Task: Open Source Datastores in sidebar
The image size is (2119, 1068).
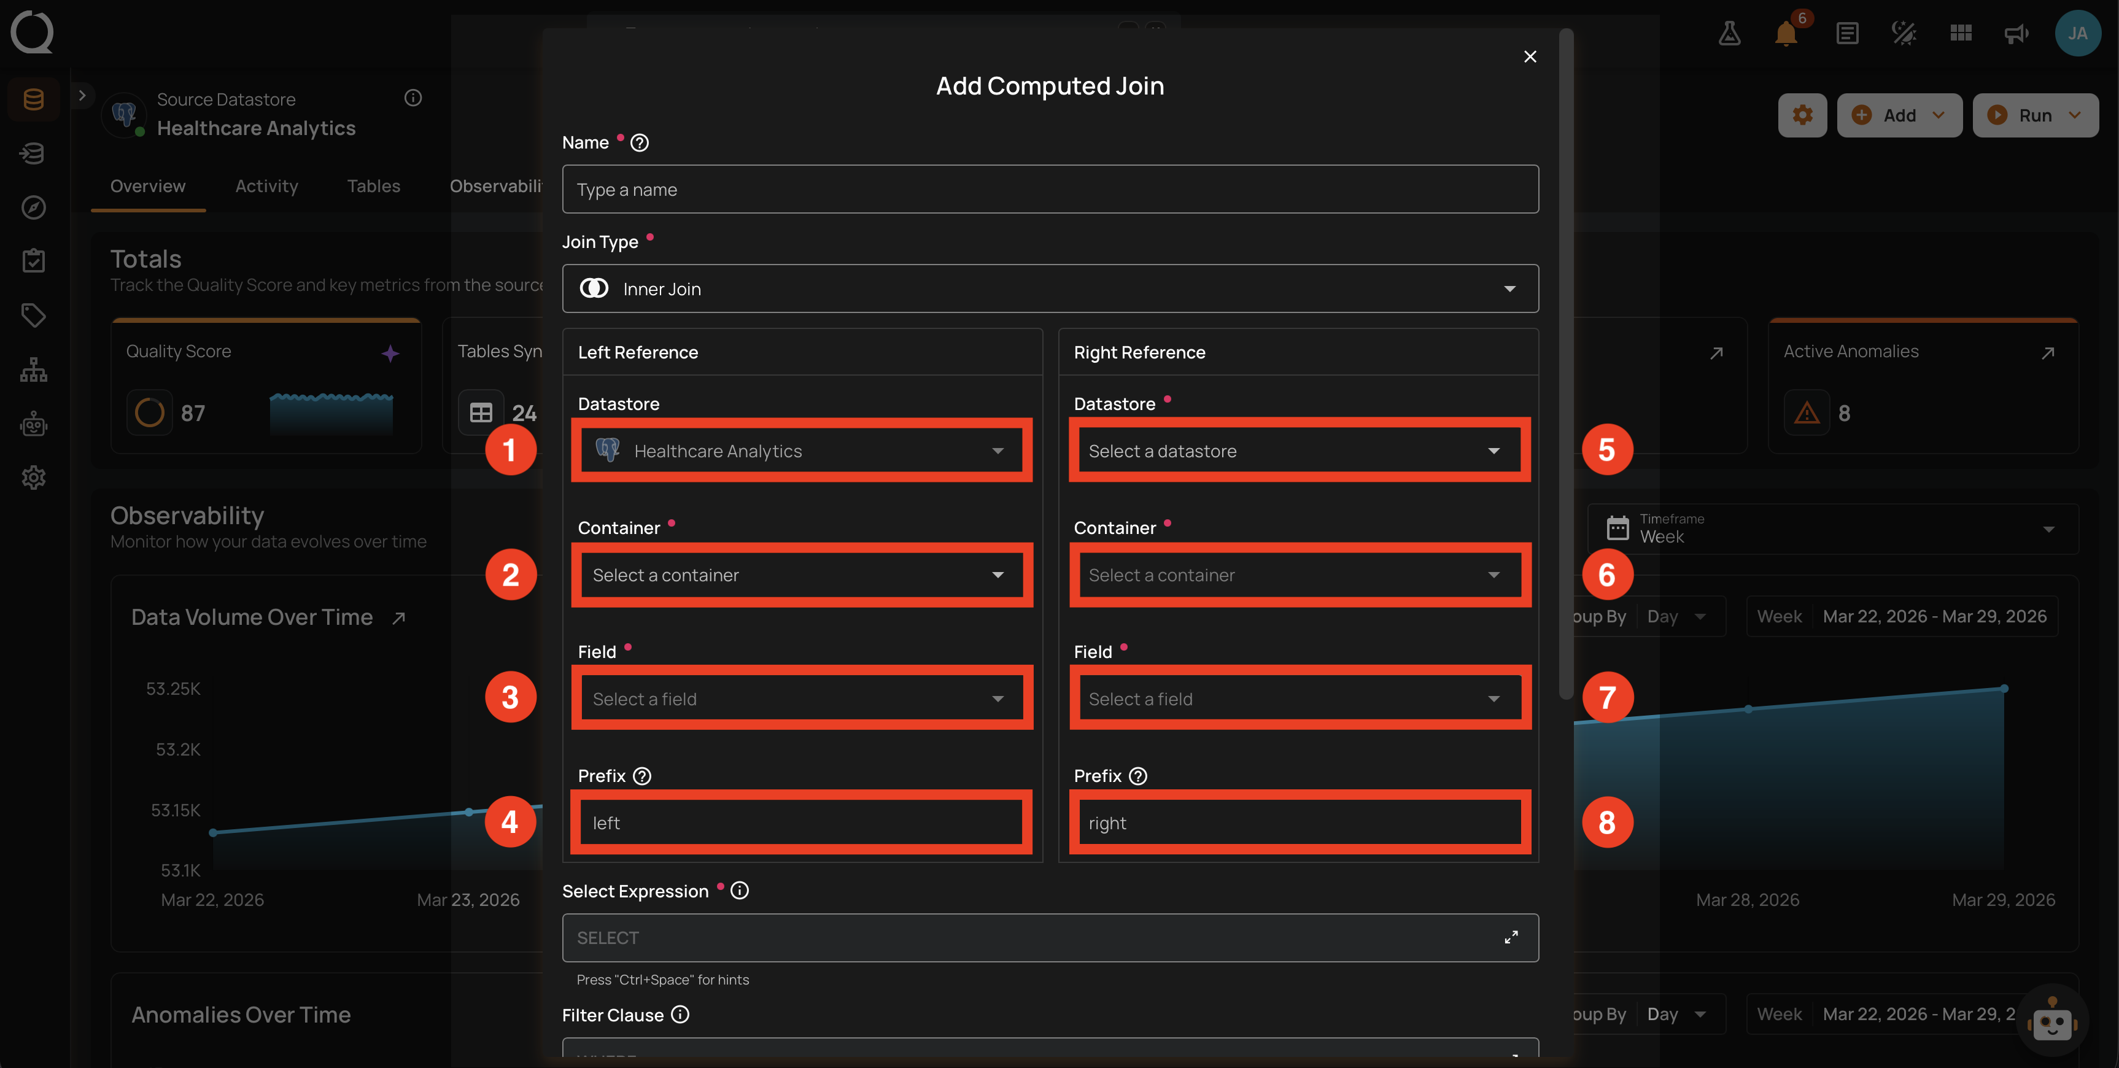Action: 34,99
